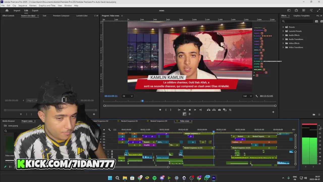Create new custom bin in Effects panel
Viewport: 323px width, 182px height.
click(x=314, y=115)
